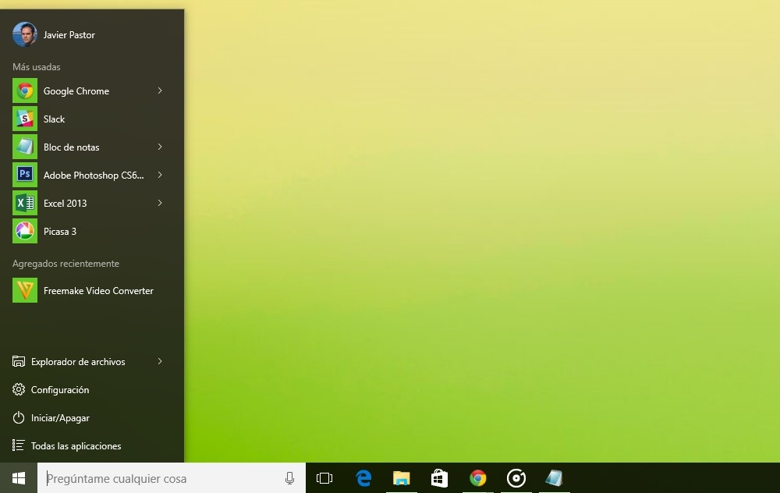Expand the Bloc de notas jump list arrow
780x493 pixels.
tap(160, 147)
